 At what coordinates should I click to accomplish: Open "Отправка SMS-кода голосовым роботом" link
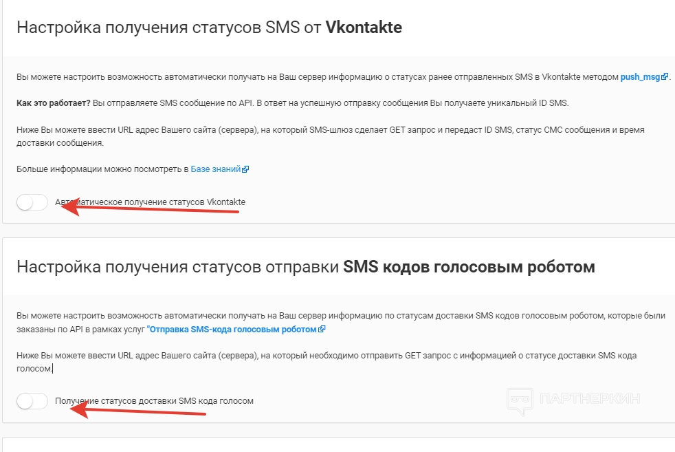(232, 329)
